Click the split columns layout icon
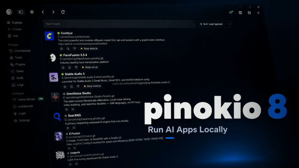299x168 pixels. 240,13
